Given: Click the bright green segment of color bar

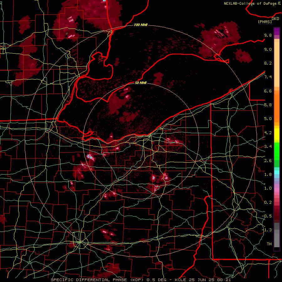Looking at the screenshot, I should 277,151.
